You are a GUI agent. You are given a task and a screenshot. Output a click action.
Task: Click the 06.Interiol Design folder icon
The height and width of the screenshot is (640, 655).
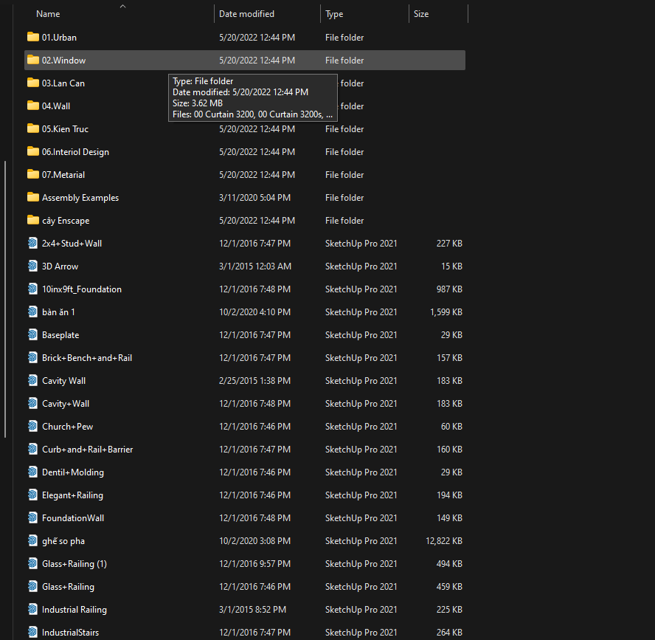(33, 152)
